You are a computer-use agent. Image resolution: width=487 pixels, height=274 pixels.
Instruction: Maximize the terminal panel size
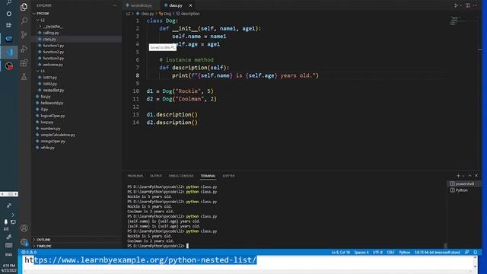coord(470,176)
